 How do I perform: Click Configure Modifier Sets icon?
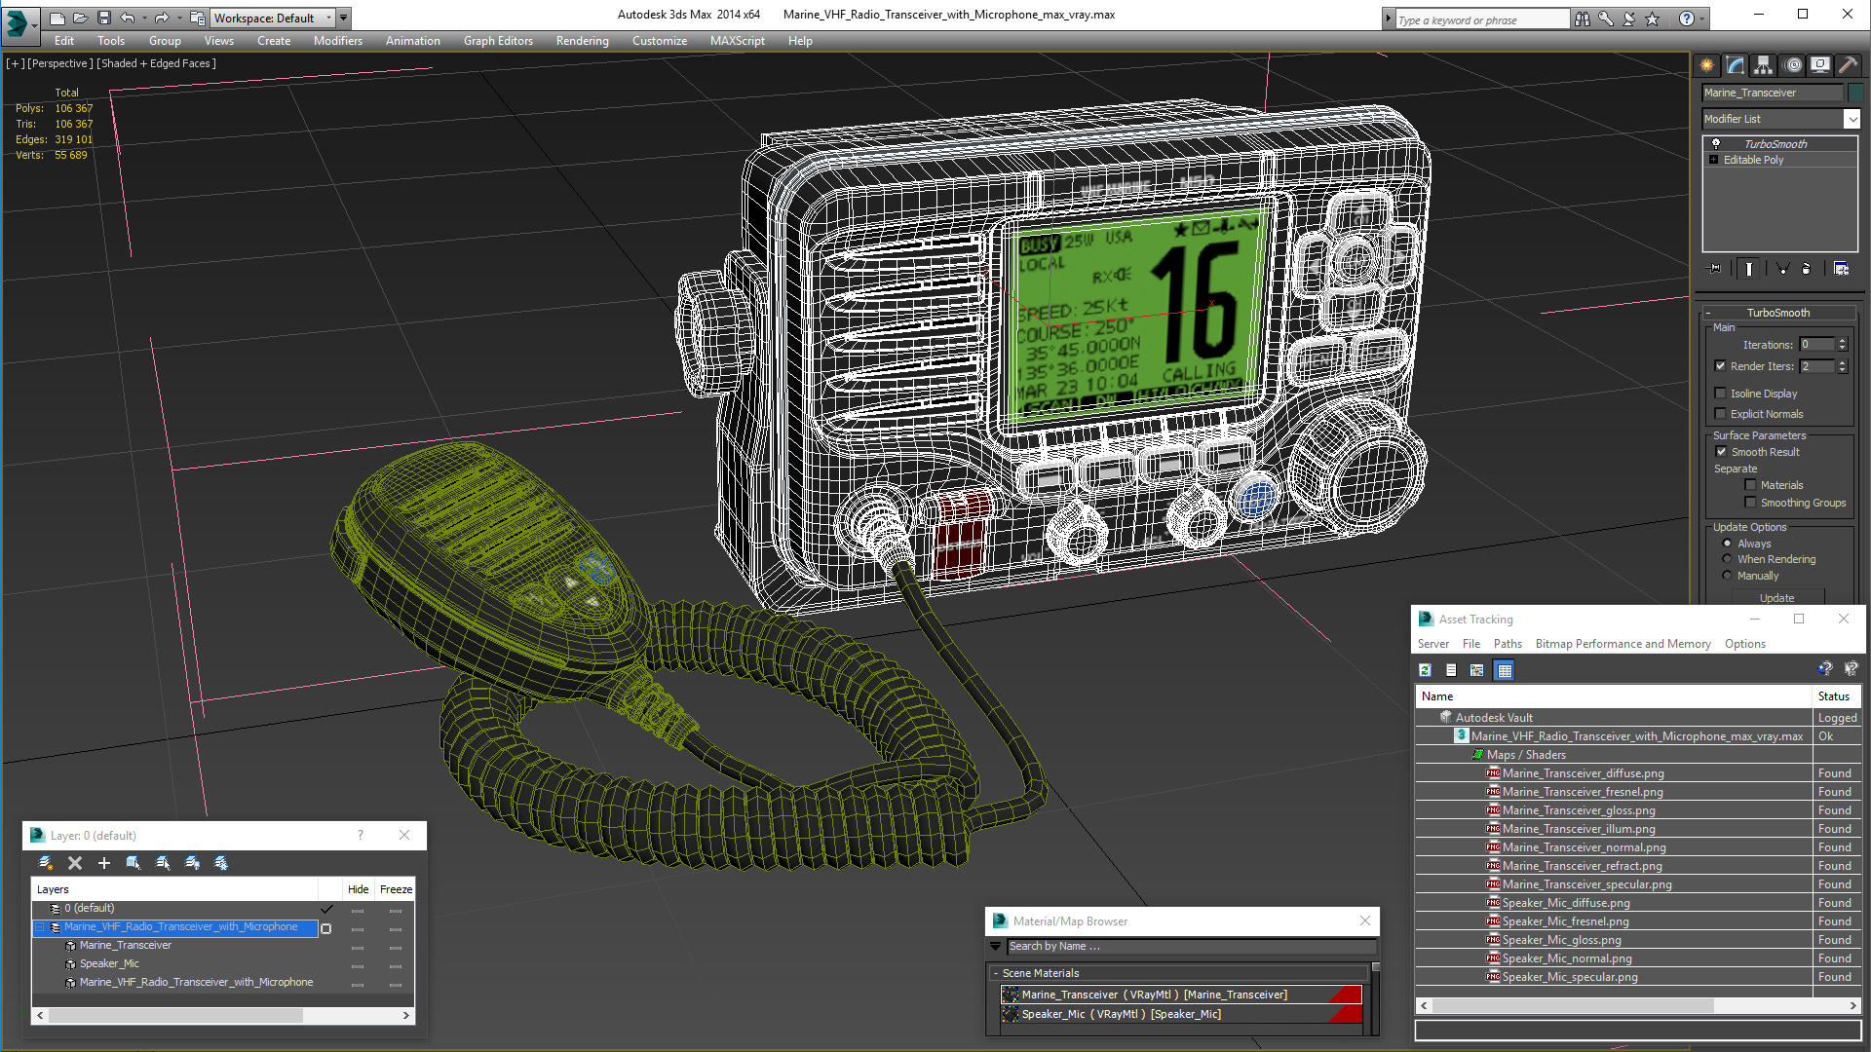tap(1841, 269)
